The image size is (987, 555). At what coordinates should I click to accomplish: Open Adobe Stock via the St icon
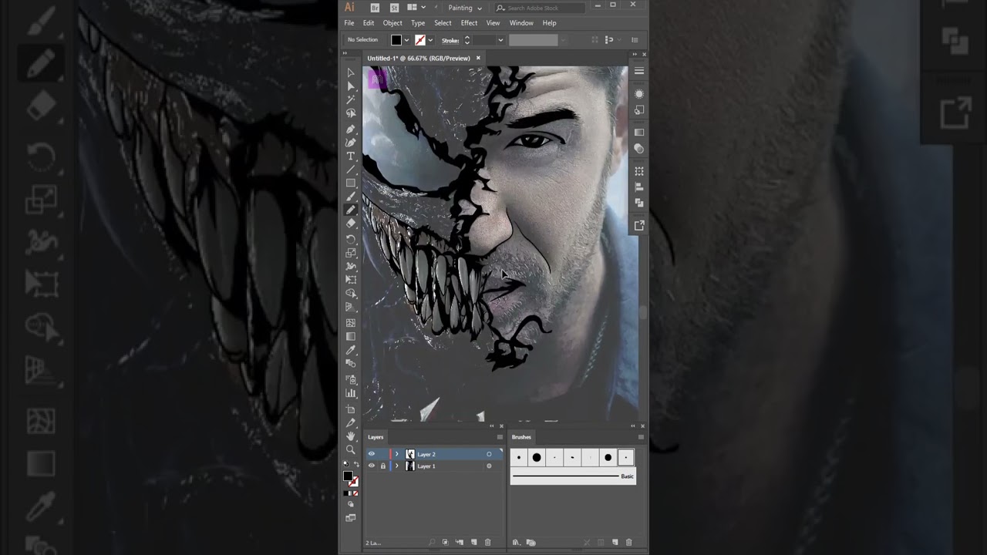(394, 8)
